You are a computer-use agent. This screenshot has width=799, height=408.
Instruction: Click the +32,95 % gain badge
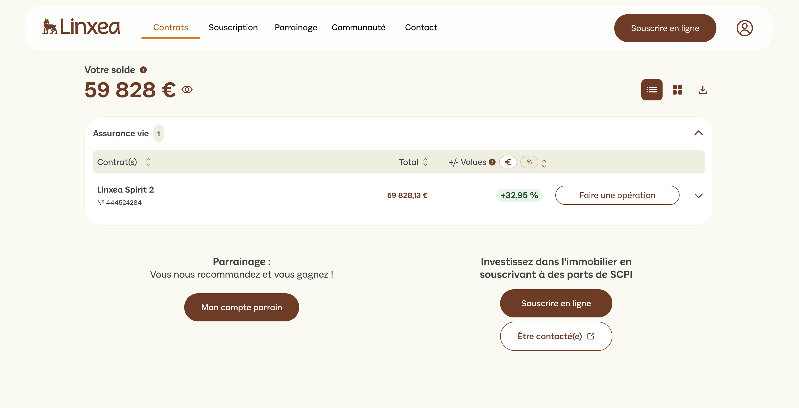[x=519, y=195]
